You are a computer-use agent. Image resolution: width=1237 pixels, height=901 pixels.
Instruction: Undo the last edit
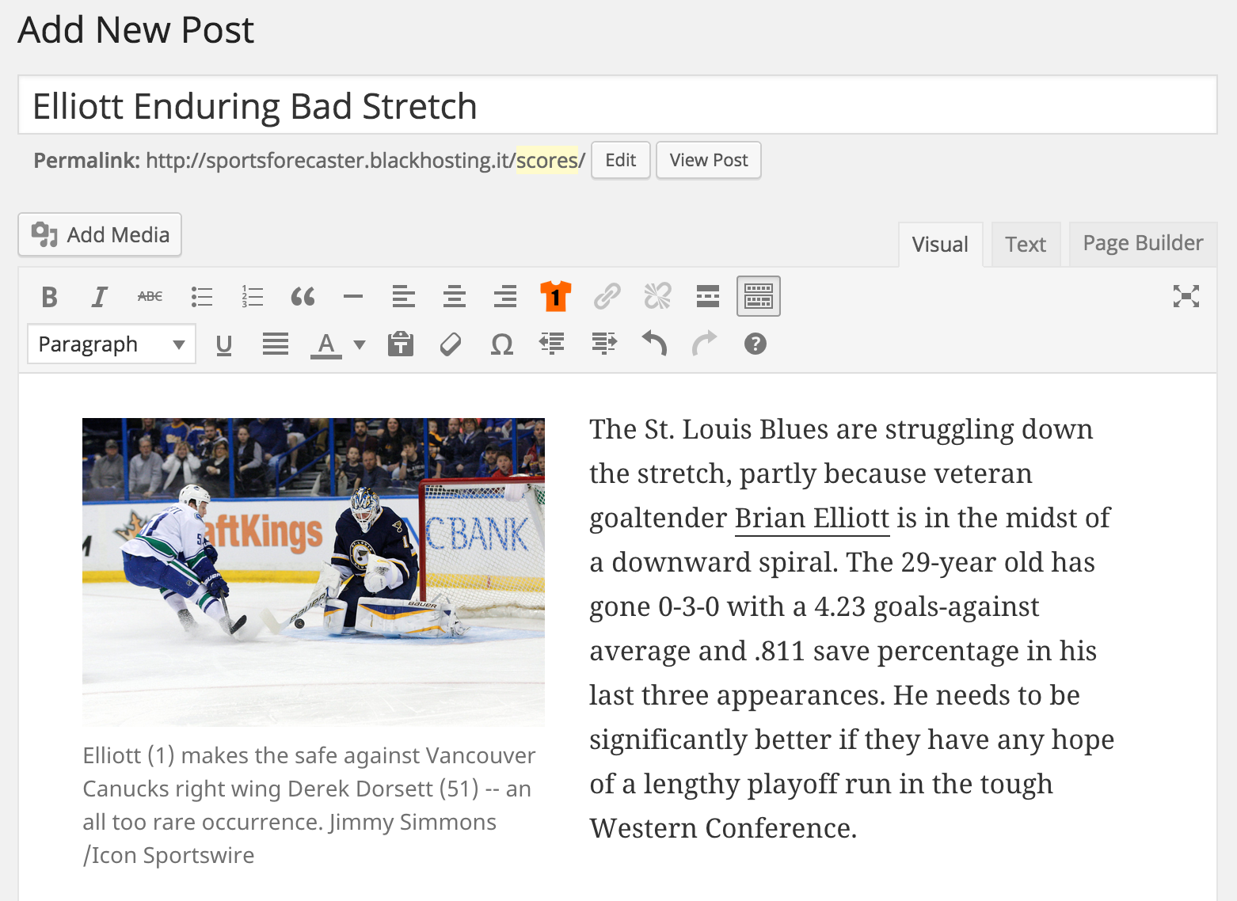click(654, 344)
